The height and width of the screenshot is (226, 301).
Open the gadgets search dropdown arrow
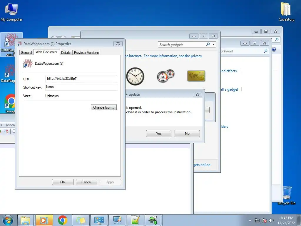coord(213,45)
